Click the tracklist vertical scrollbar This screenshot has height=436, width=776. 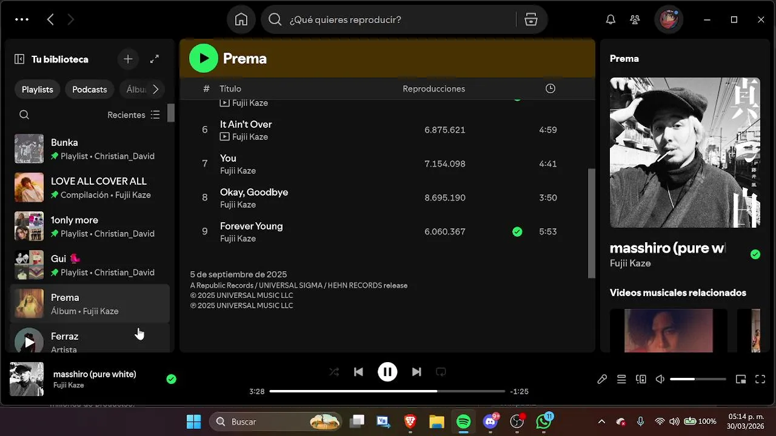(x=592, y=223)
